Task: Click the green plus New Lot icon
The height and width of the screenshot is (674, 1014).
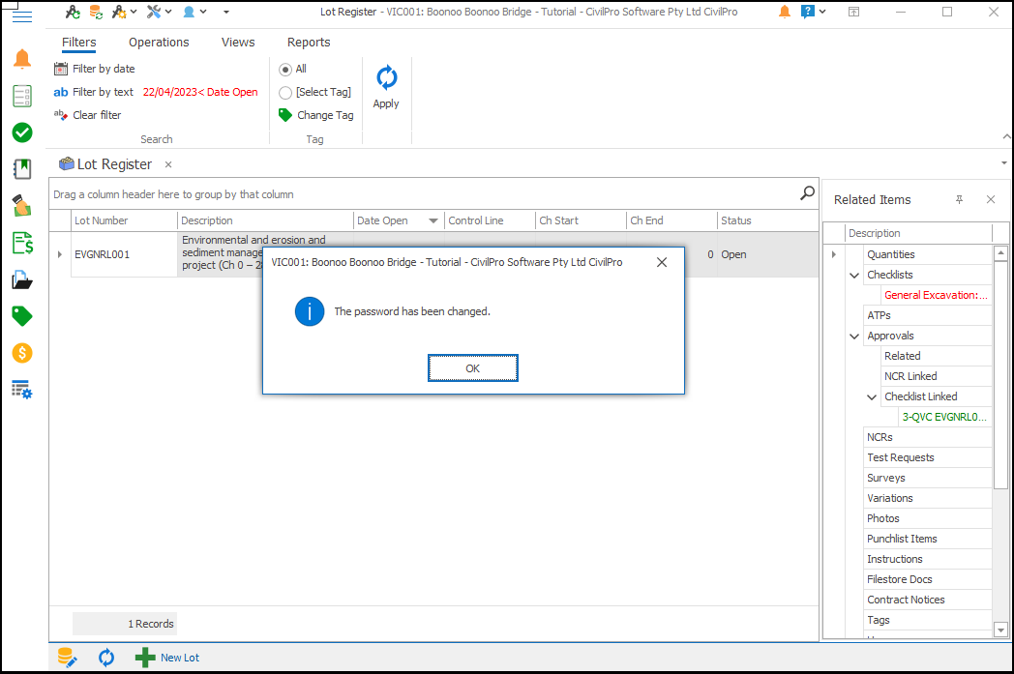Action: click(145, 658)
